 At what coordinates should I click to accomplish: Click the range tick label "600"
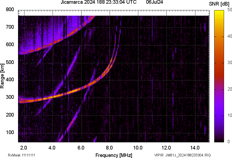[10, 44]
